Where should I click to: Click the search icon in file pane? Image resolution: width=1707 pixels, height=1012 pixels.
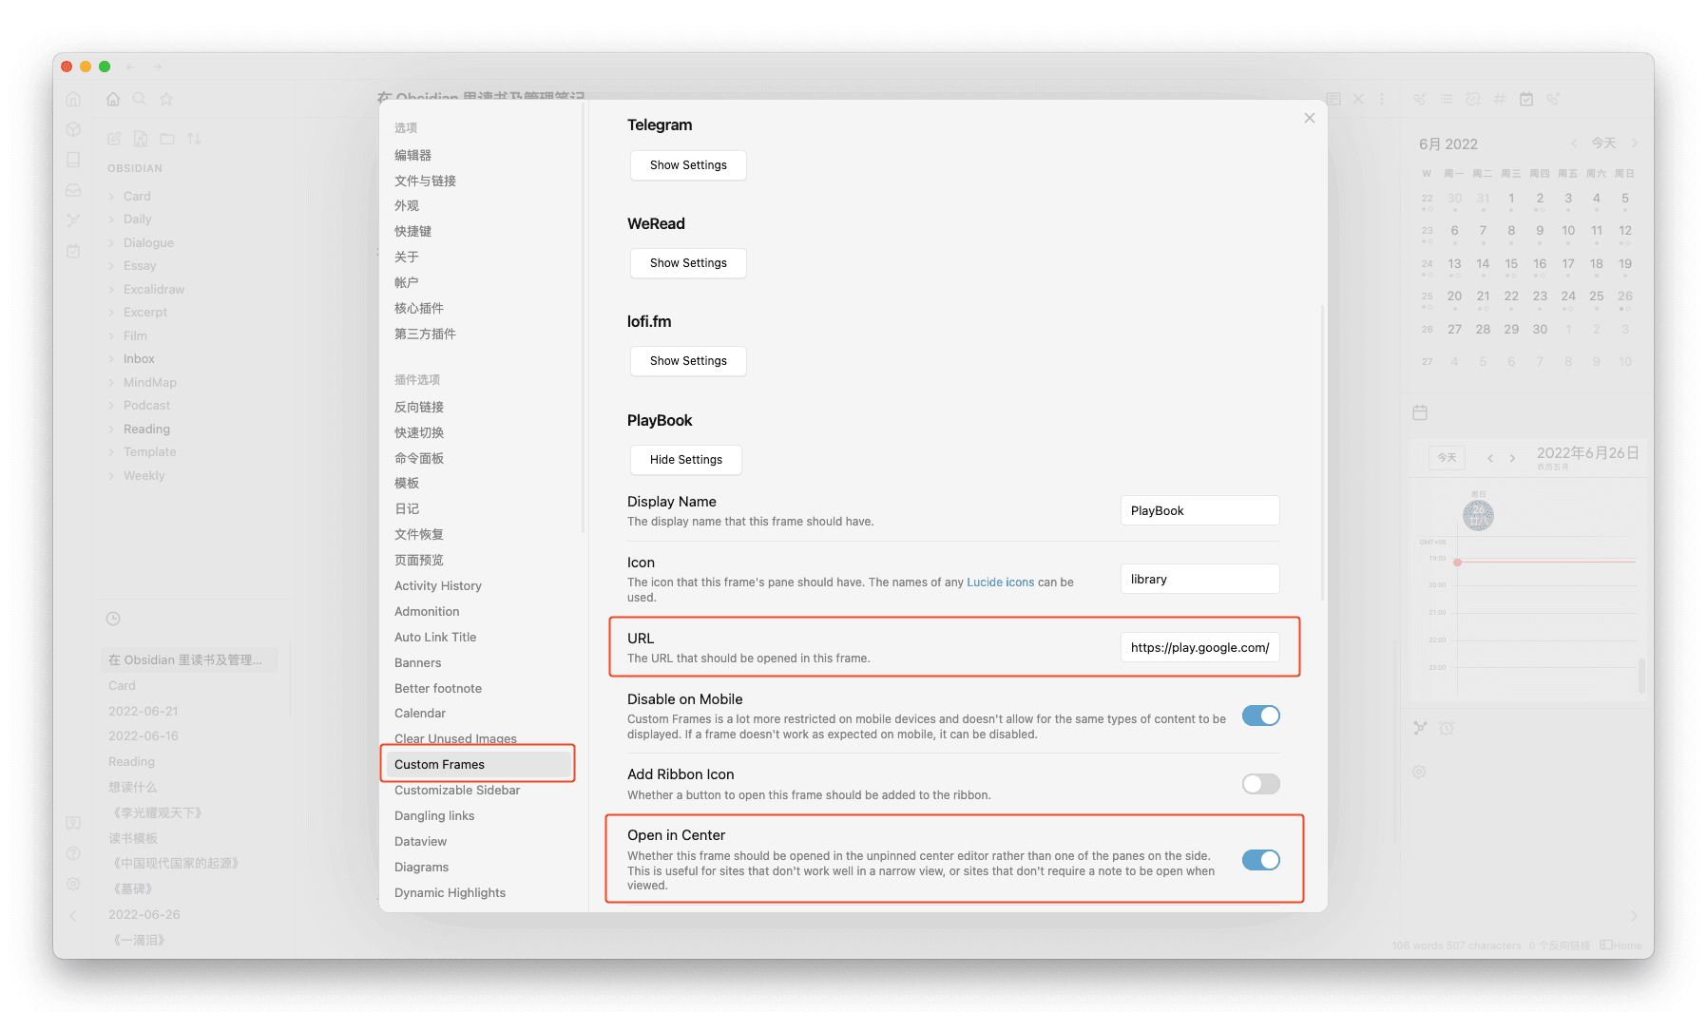[139, 99]
